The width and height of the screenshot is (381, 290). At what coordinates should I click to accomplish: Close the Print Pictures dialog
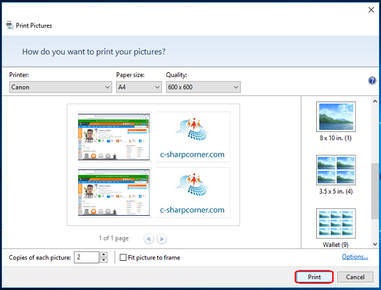(x=371, y=10)
